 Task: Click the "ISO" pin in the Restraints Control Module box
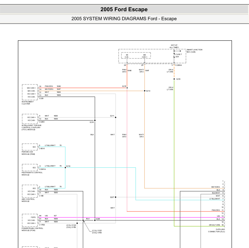coord(34,168)
